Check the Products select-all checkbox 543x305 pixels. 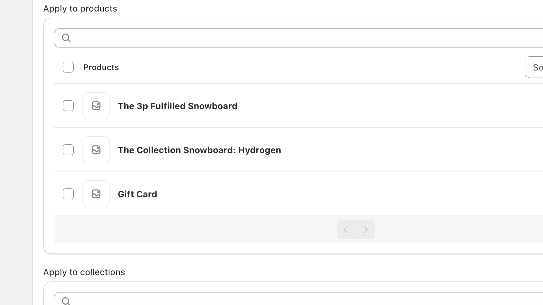(68, 67)
